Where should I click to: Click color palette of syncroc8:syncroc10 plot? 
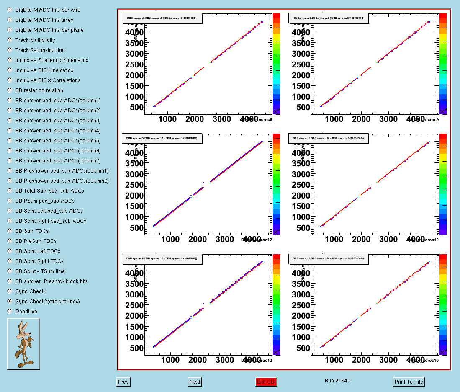click(443, 184)
